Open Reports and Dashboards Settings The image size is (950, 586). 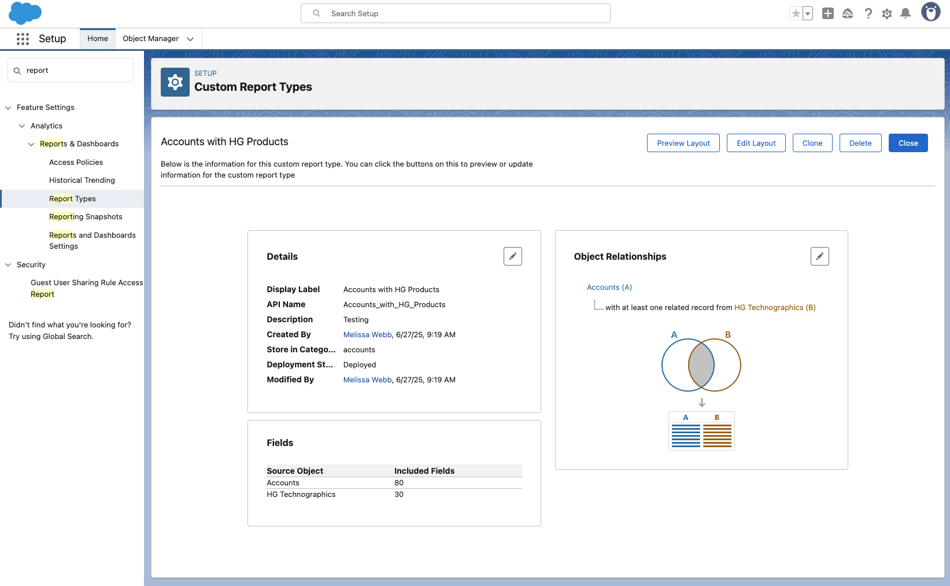click(93, 241)
